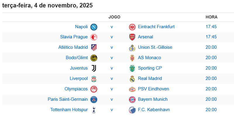Click the Juventus logo icon
Viewport: 234px width, 118px height.
coord(94,68)
